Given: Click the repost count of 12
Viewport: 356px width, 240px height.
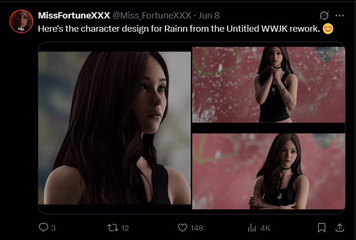Looking at the screenshot, I should [x=125, y=228].
